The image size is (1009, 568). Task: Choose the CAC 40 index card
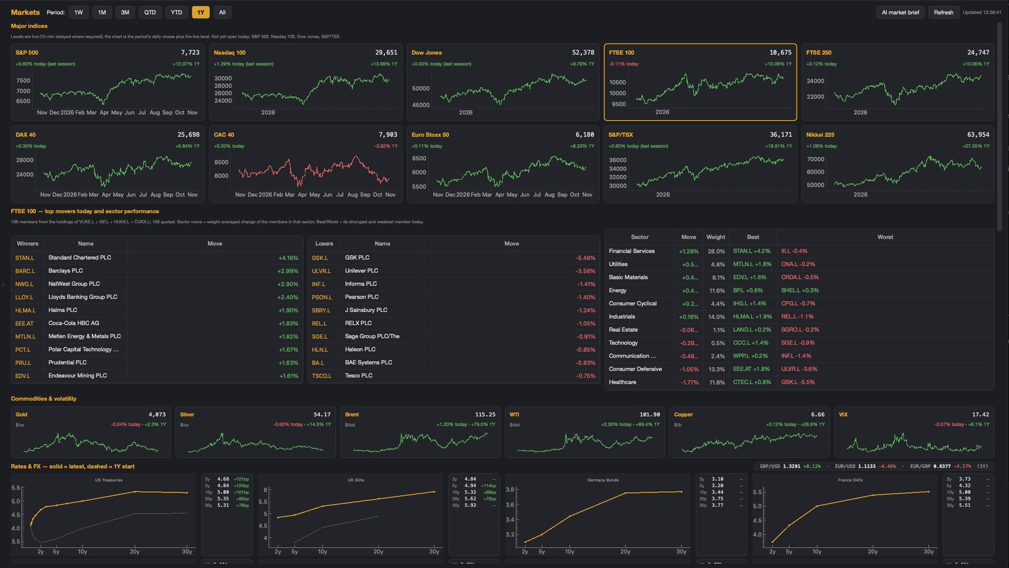[x=306, y=164]
